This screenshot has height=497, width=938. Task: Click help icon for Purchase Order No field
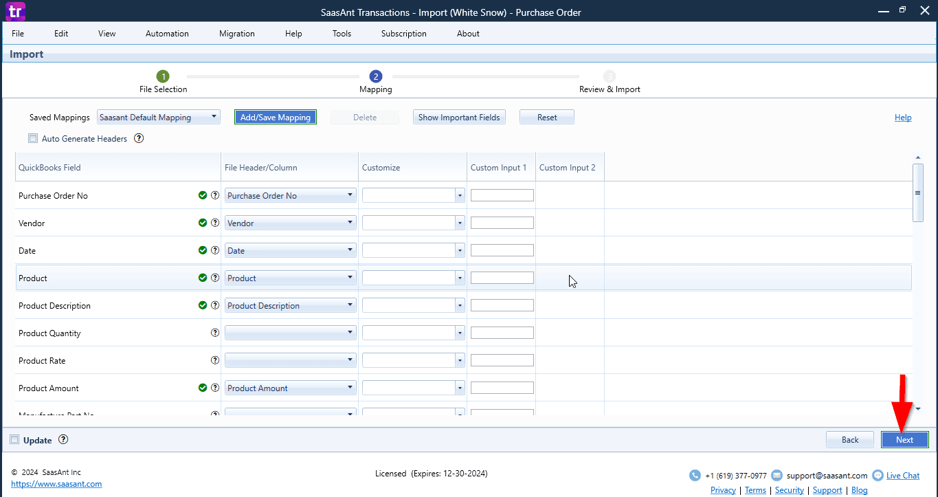pyautogui.click(x=215, y=195)
